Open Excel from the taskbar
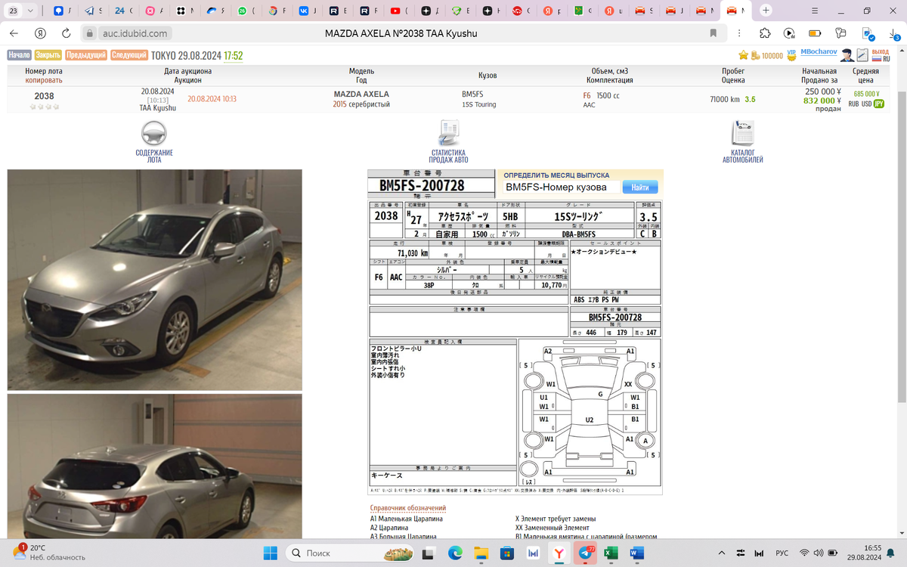 (611, 553)
